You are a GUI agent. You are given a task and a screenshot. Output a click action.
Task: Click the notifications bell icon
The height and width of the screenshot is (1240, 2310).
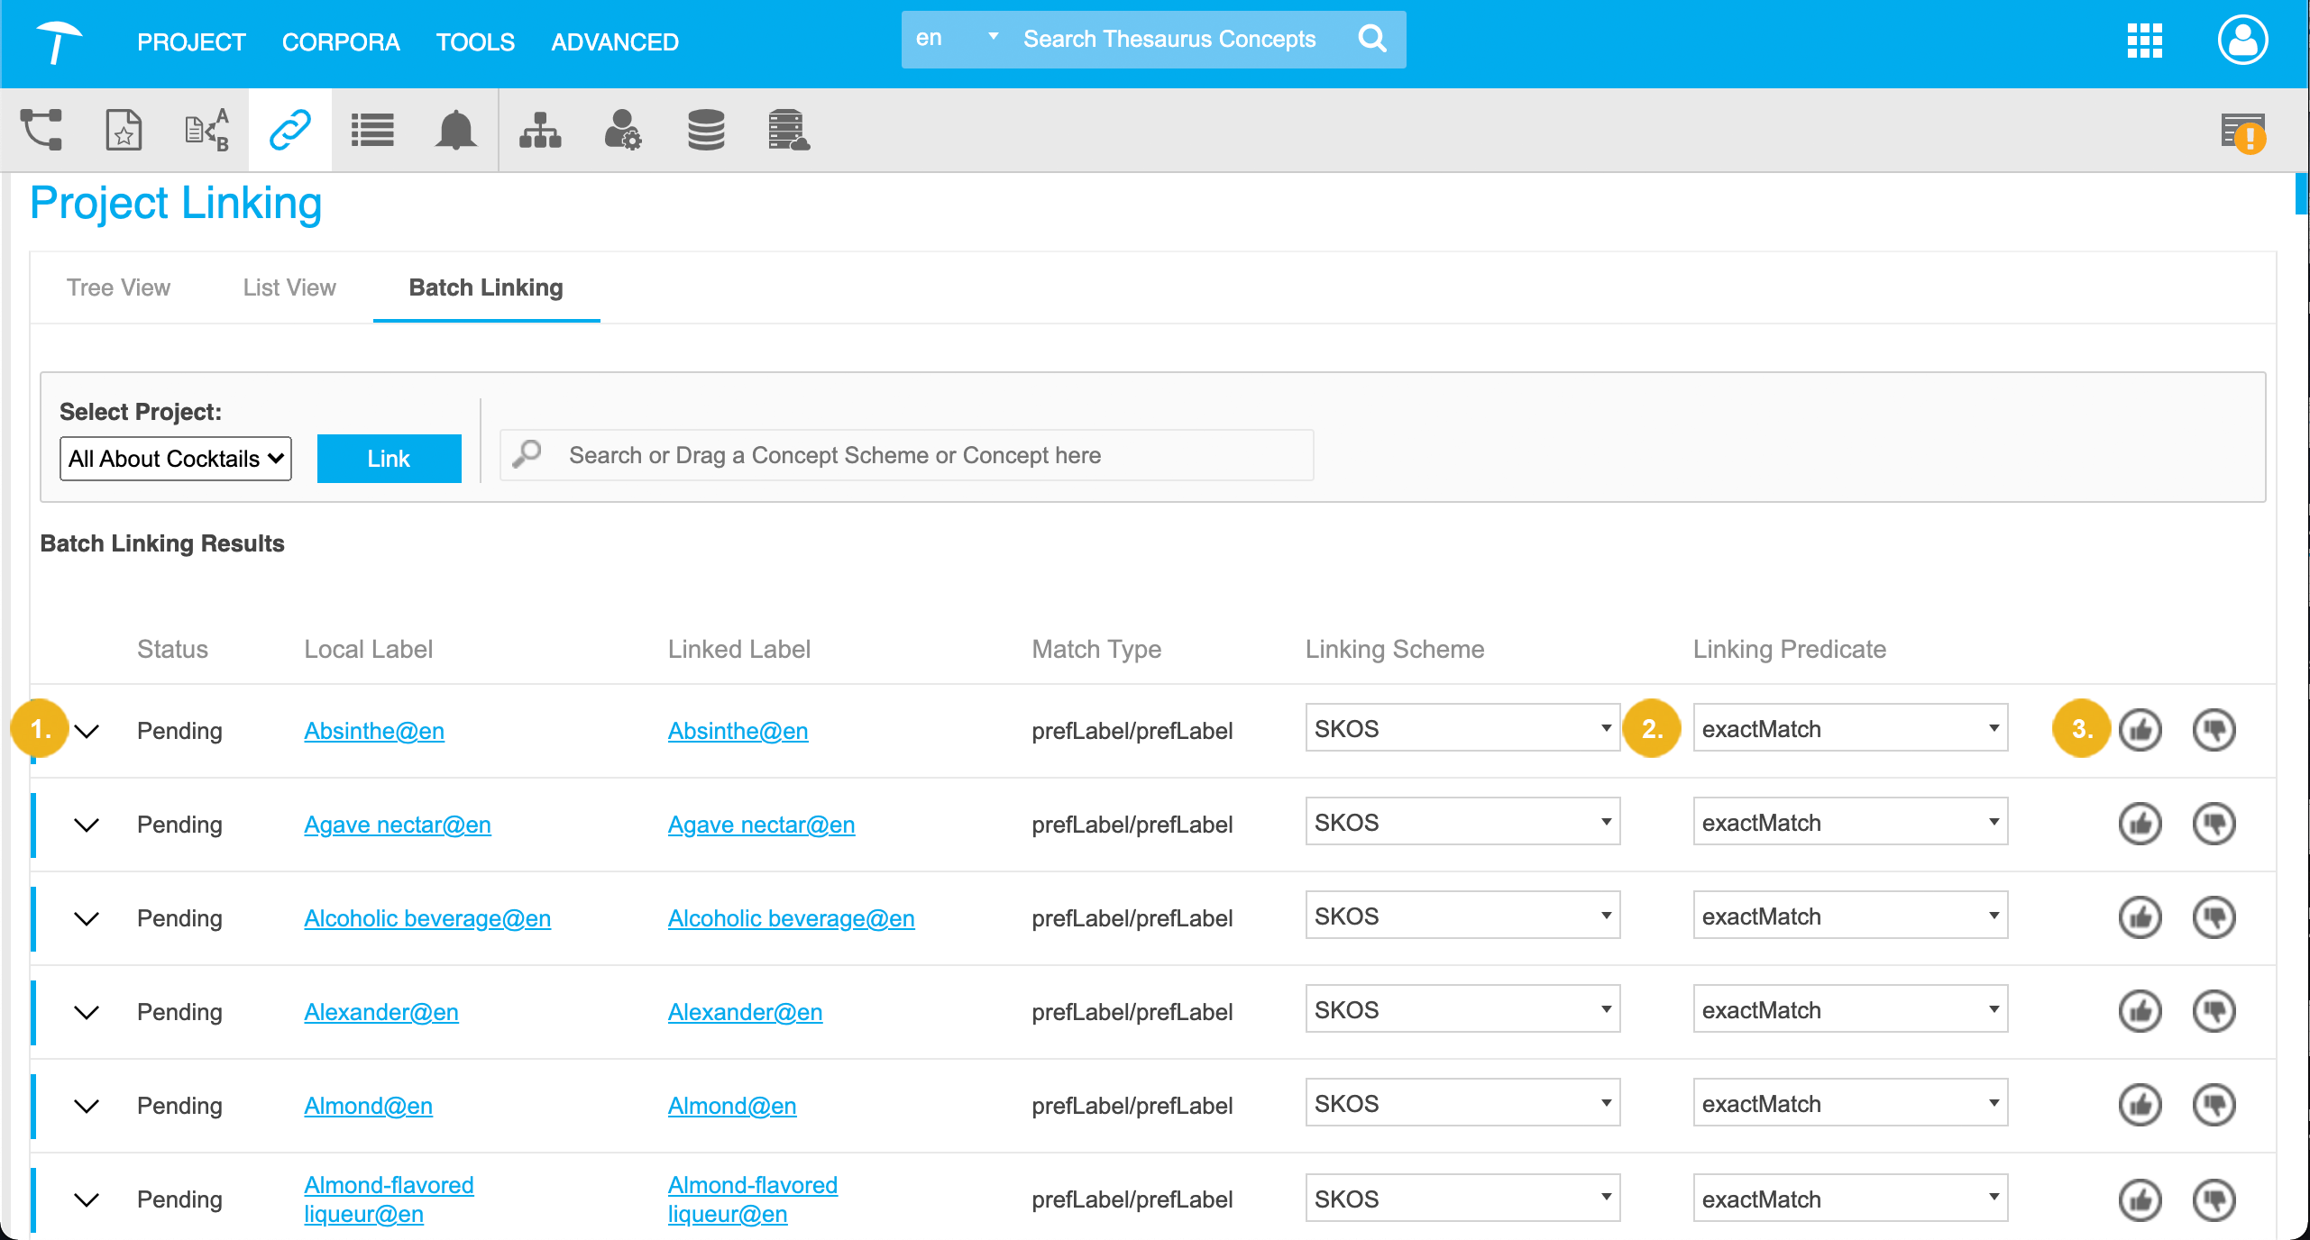tap(455, 131)
